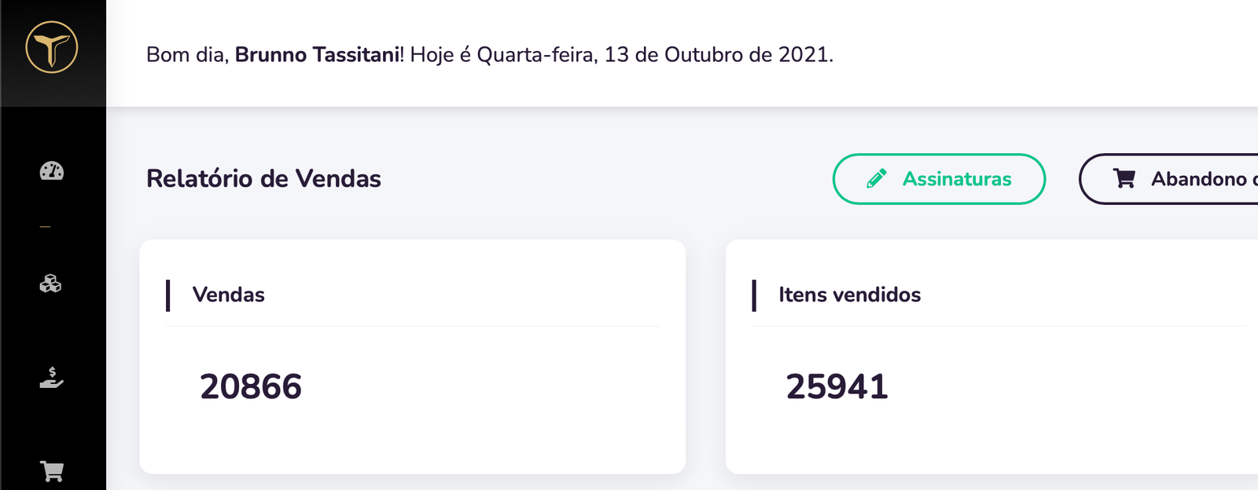Viewport: 1258px width, 490px height.
Task: Click the gold T logo
Action: pos(52,47)
